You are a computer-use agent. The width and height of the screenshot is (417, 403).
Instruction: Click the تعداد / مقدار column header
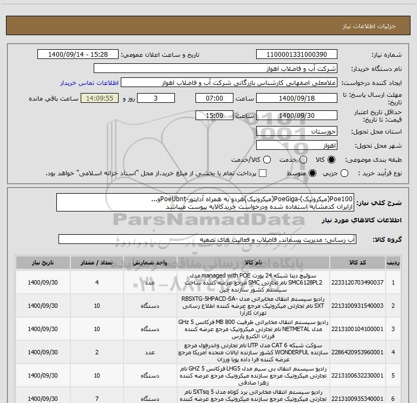(x=97, y=262)
